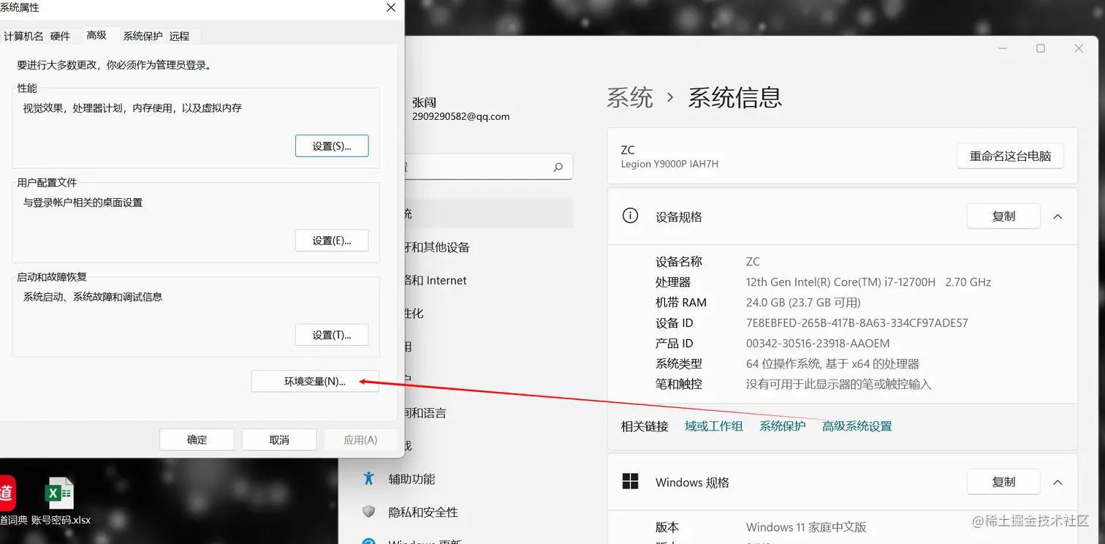Open 域或工作组 link

714,426
